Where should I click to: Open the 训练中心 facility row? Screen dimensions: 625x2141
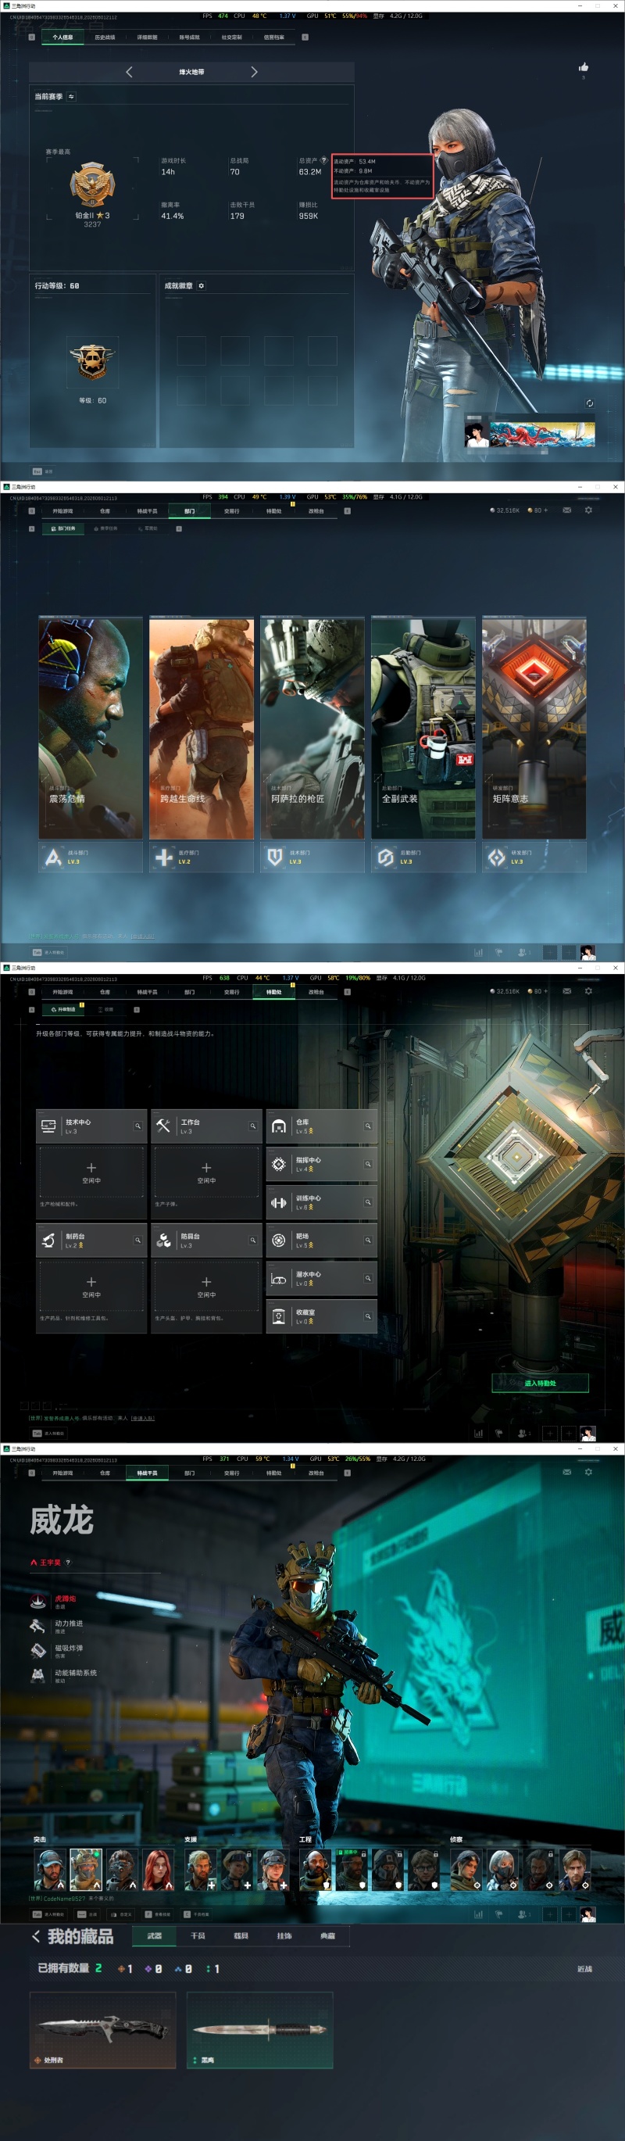(322, 1203)
